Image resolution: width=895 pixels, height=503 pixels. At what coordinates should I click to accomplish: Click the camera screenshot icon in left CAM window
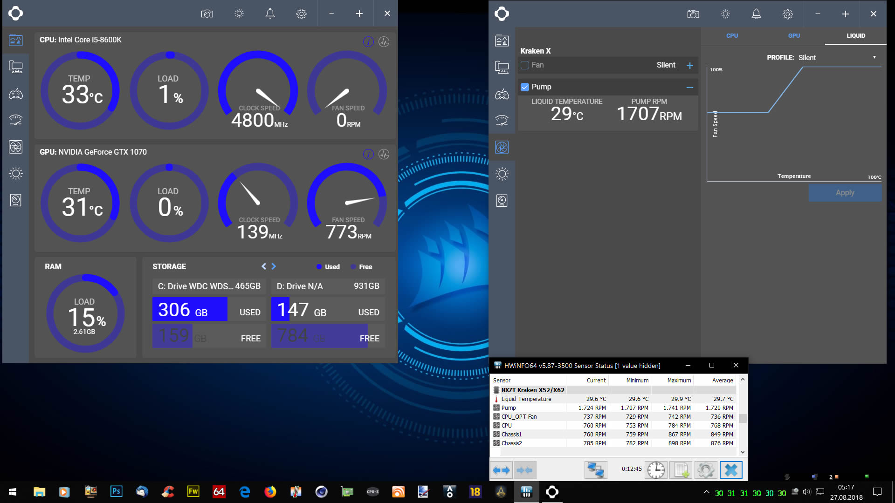tap(207, 14)
